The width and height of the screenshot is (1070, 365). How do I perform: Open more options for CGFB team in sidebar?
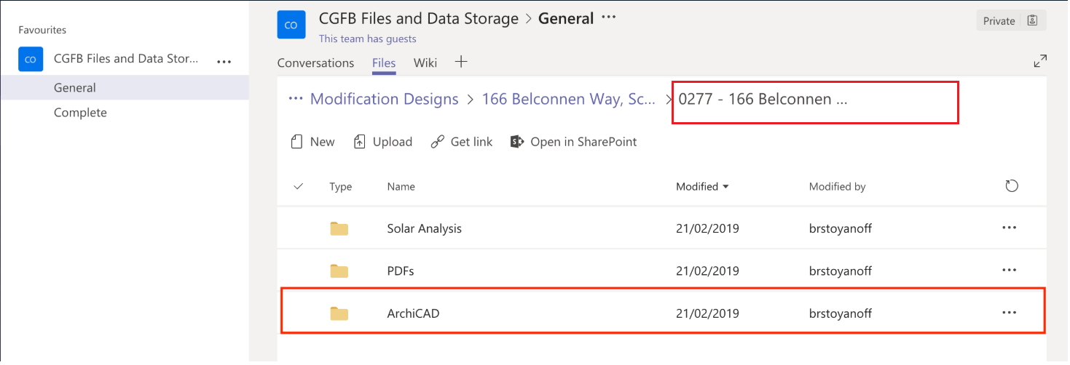(224, 61)
